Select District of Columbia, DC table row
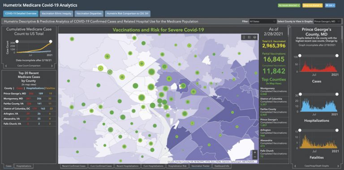This screenshot has width=344, height=170. click(x=29, y=109)
